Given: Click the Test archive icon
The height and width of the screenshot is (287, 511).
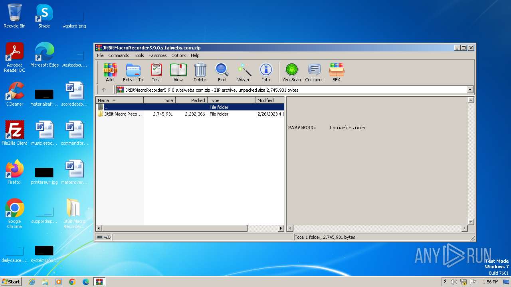Looking at the screenshot, I should [156, 72].
